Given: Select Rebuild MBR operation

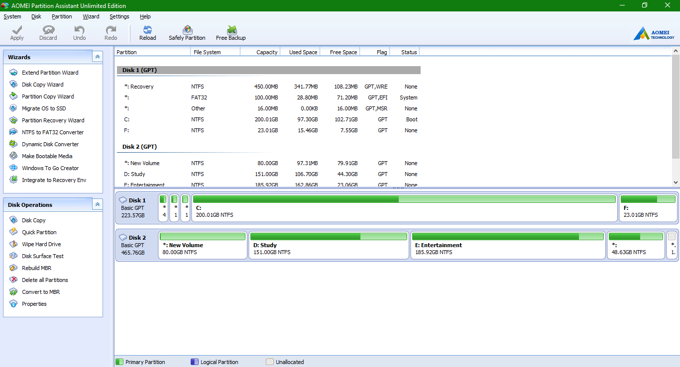Looking at the screenshot, I should [37, 268].
